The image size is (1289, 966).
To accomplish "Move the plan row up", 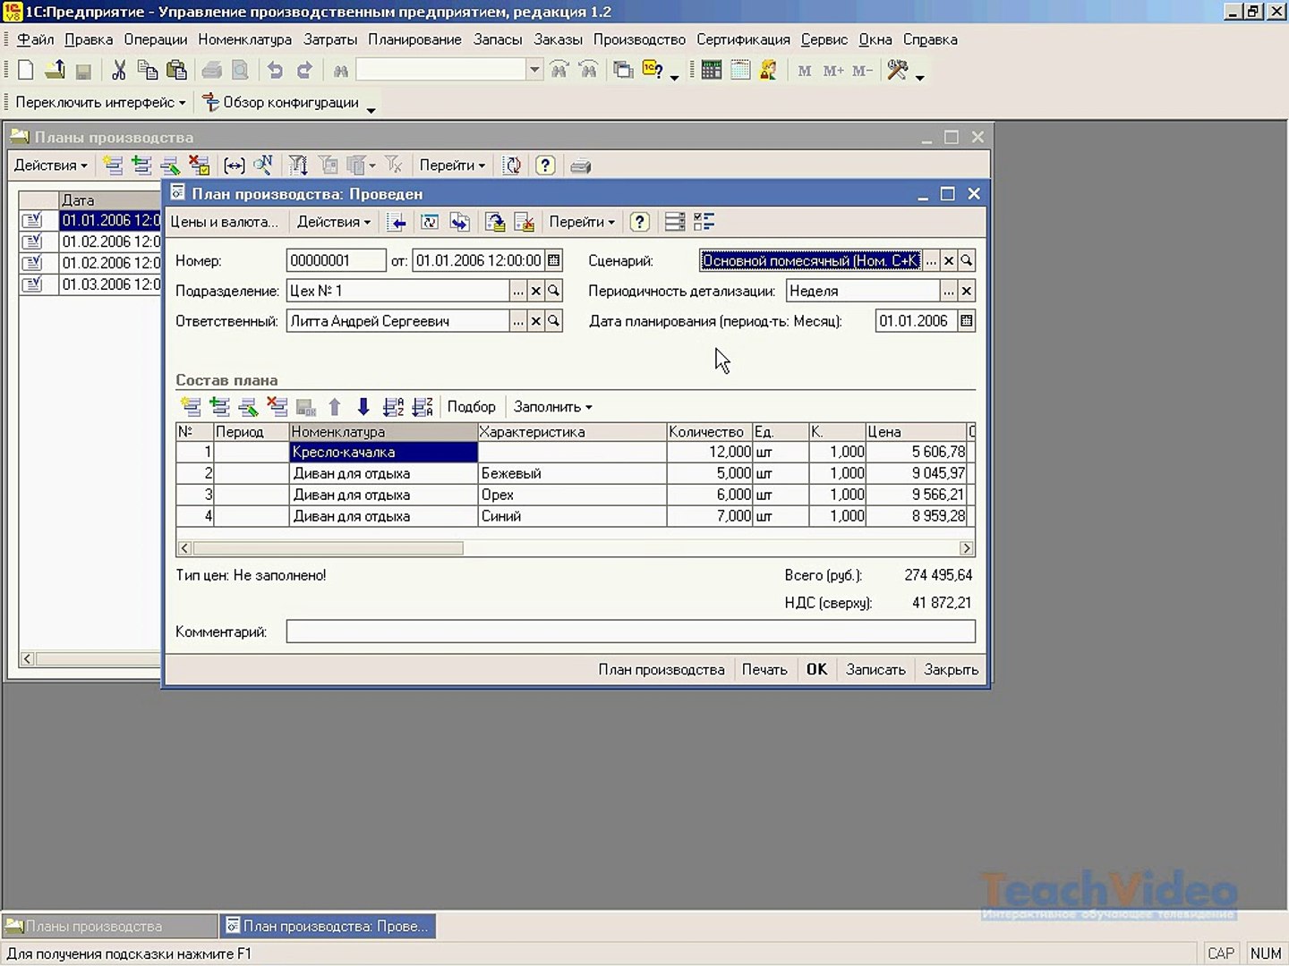I will click(x=335, y=407).
